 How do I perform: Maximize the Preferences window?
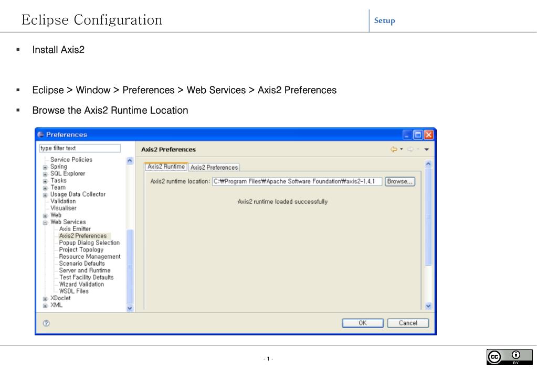click(418, 134)
